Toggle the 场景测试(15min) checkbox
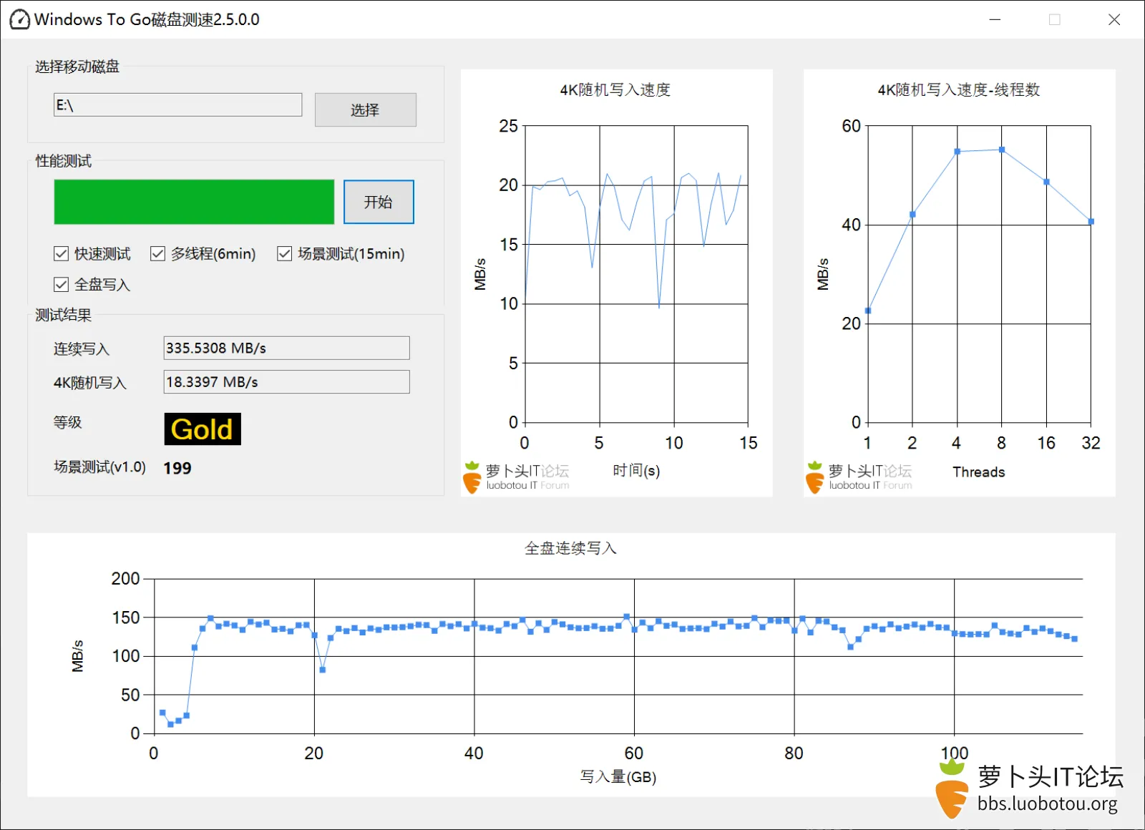 pyautogui.click(x=285, y=254)
